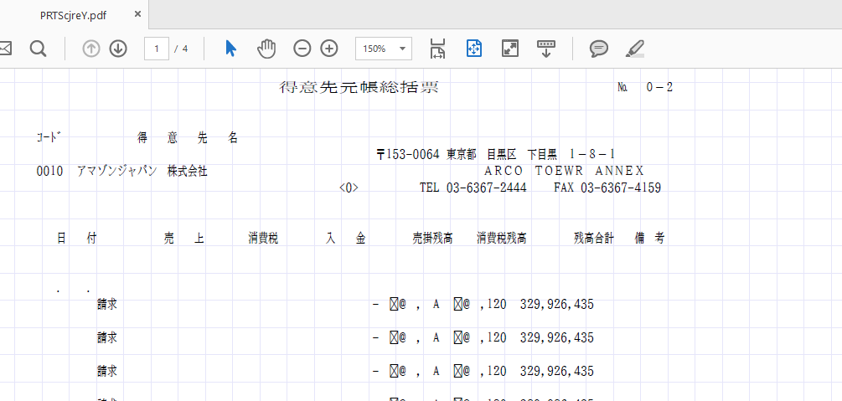Enter full screen view mode
Viewport: 842px width, 401px height.
coord(509,49)
